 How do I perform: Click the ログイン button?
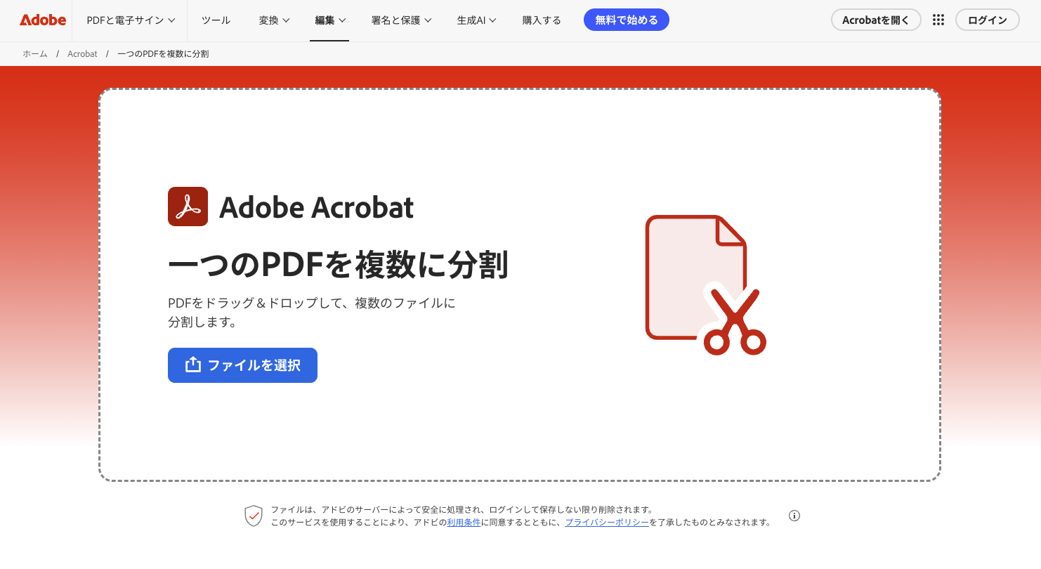[987, 20]
